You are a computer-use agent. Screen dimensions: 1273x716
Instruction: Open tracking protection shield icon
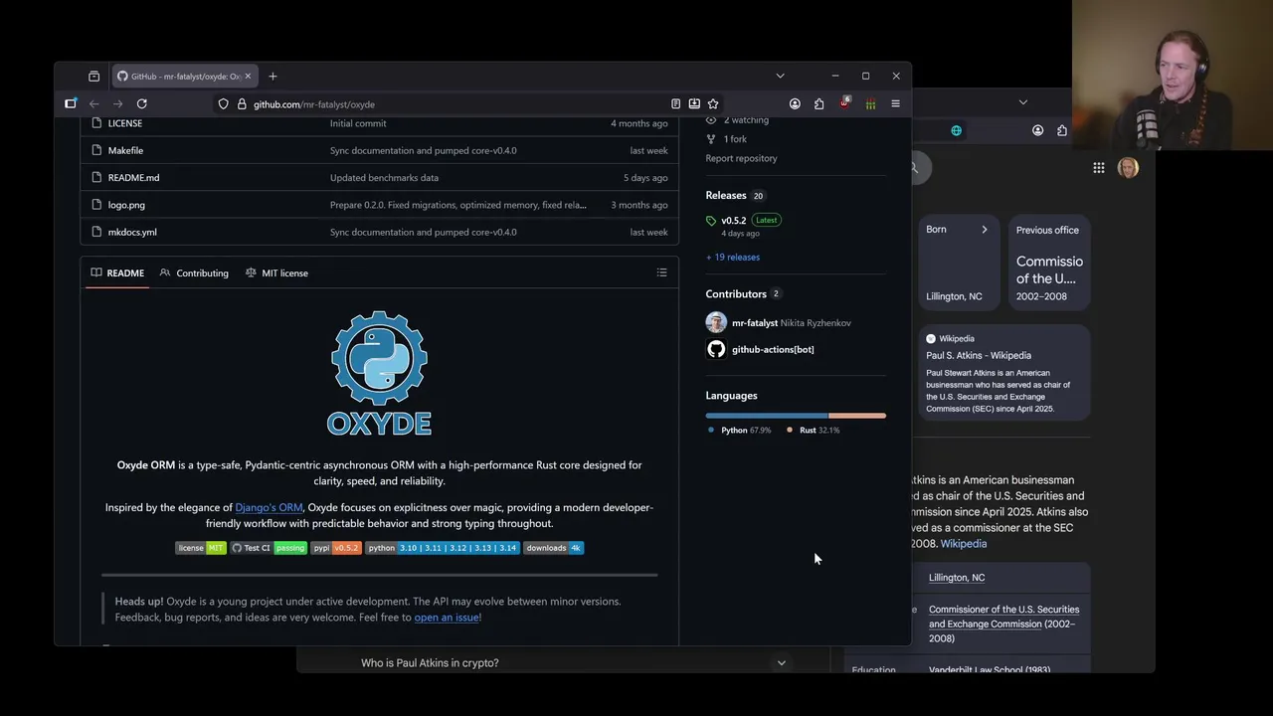click(x=223, y=103)
